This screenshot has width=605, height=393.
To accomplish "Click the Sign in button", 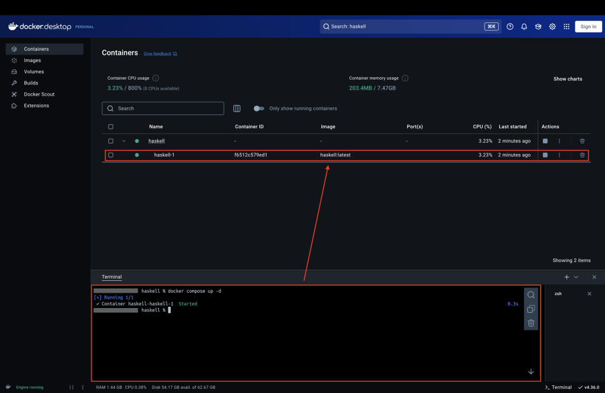I will (x=588, y=27).
